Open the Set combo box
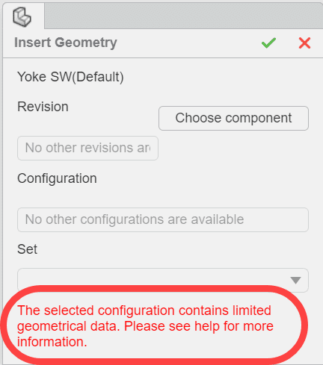Image resolution: width=323 pixels, height=365 pixels. 163,280
